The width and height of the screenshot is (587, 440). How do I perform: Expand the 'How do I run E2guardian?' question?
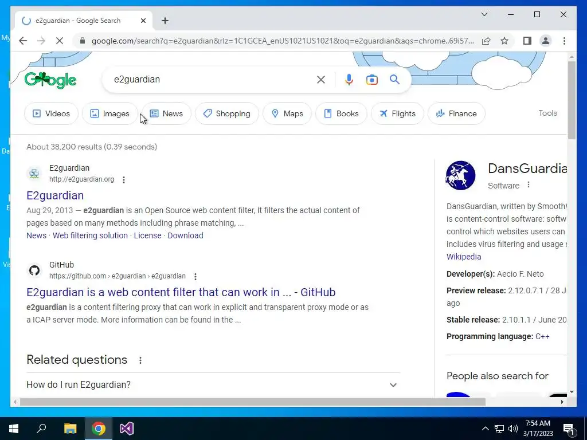(213, 384)
